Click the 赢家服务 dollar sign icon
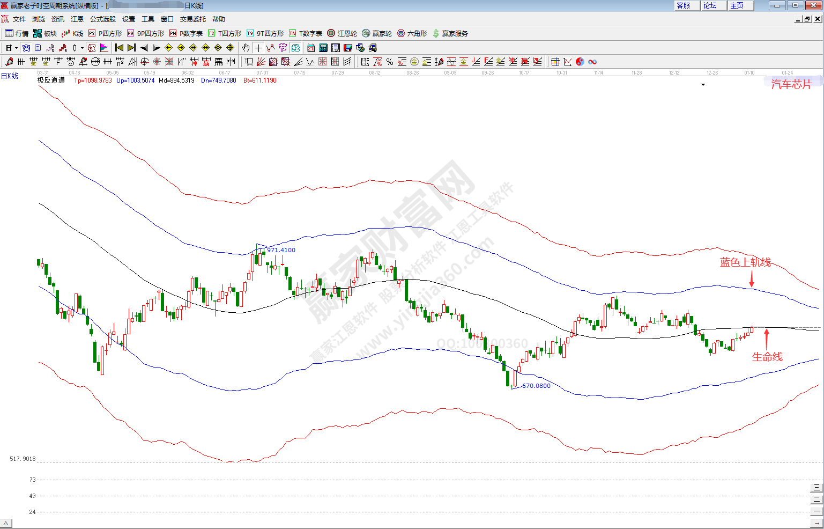The image size is (824, 529). pyautogui.click(x=436, y=33)
